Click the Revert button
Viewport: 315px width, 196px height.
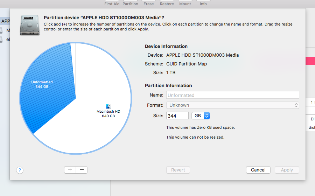178,170
